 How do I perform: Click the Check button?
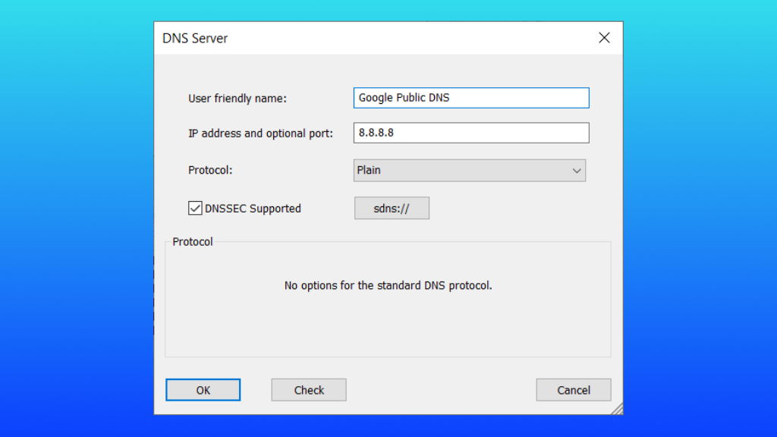pos(309,390)
